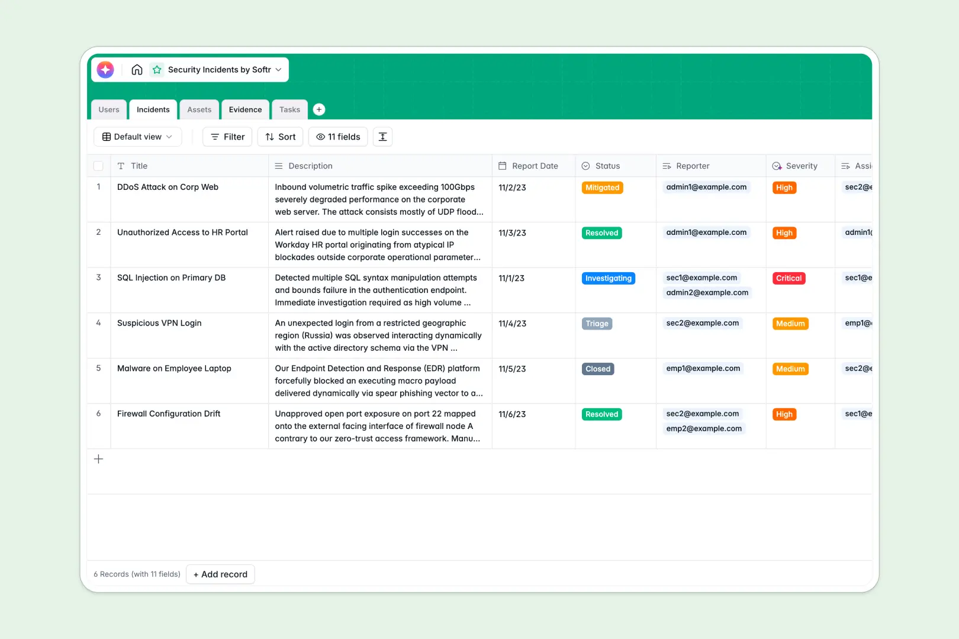Click Resolved status in Unauthorized Access row
959x639 pixels.
pyautogui.click(x=602, y=233)
